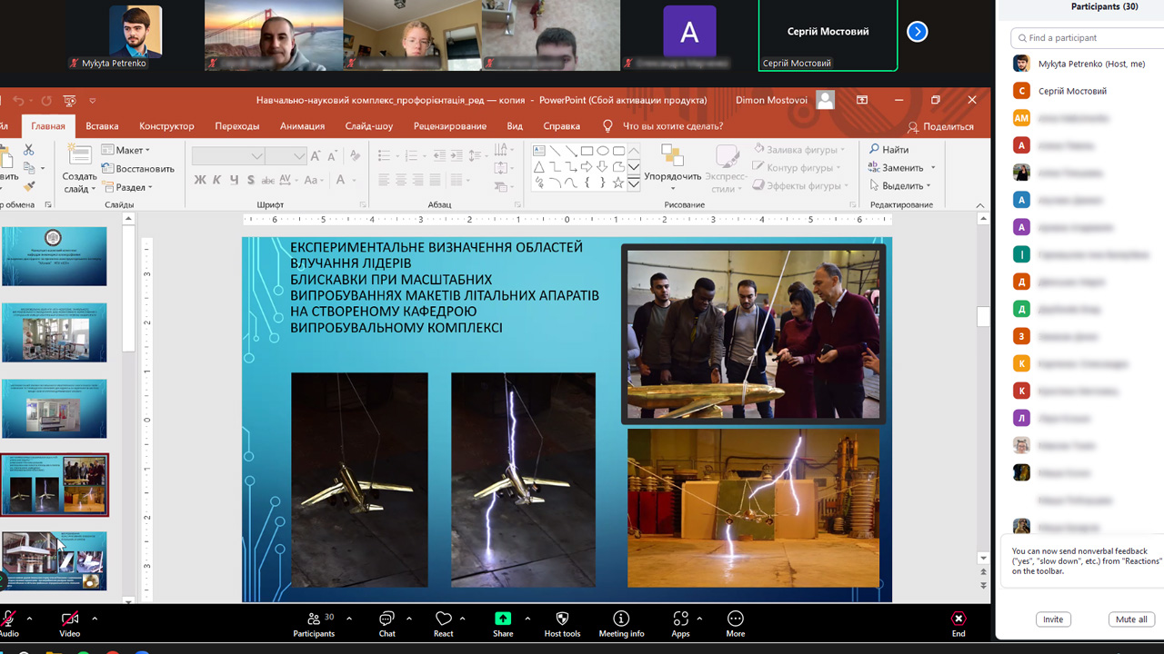Open the React emoji menu
The width and height of the screenshot is (1164, 654).
coord(443,619)
